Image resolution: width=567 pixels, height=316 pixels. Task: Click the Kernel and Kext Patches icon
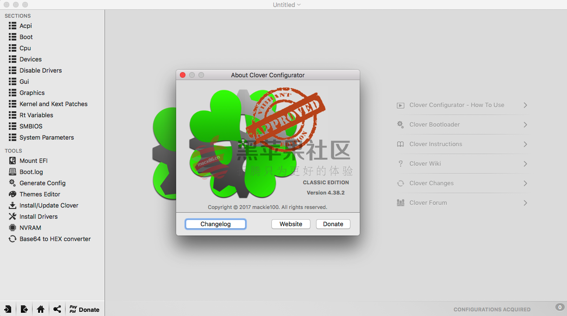coord(13,104)
